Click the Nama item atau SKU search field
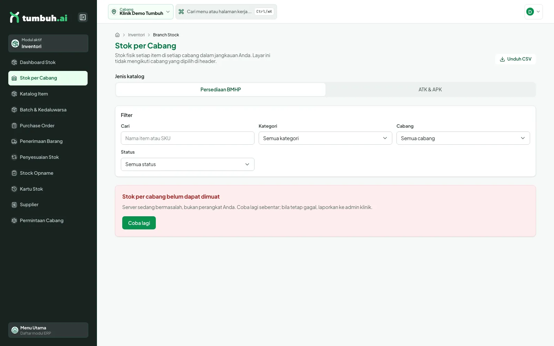Screen dimensions: 554x346 187,138
